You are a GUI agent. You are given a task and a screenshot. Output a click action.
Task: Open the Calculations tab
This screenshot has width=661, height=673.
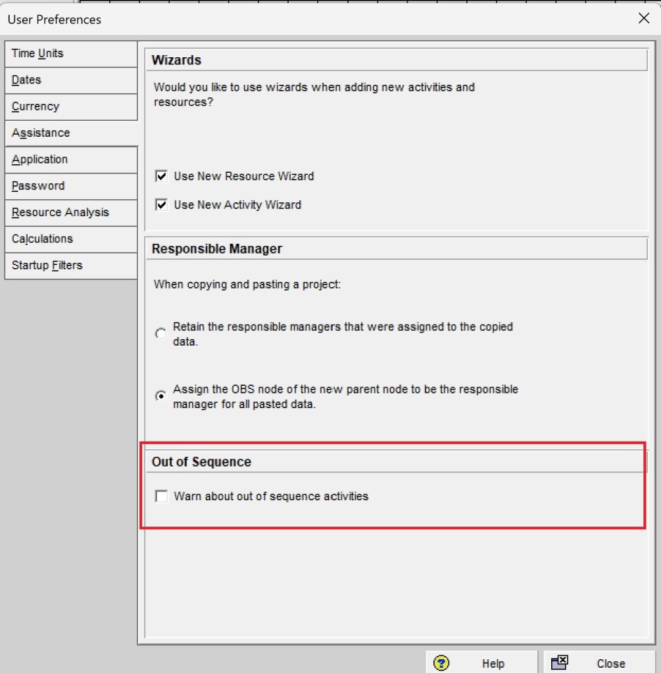(71, 239)
